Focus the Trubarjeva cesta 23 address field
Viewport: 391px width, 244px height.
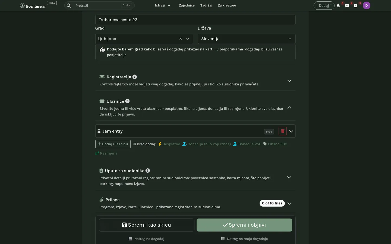(x=195, y=20)
